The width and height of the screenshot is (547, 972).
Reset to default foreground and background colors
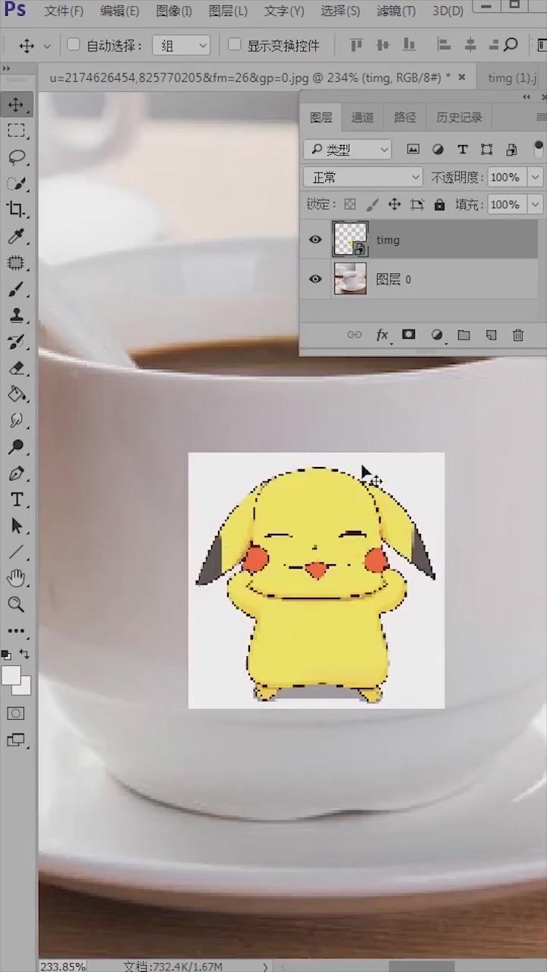[7, 655]
